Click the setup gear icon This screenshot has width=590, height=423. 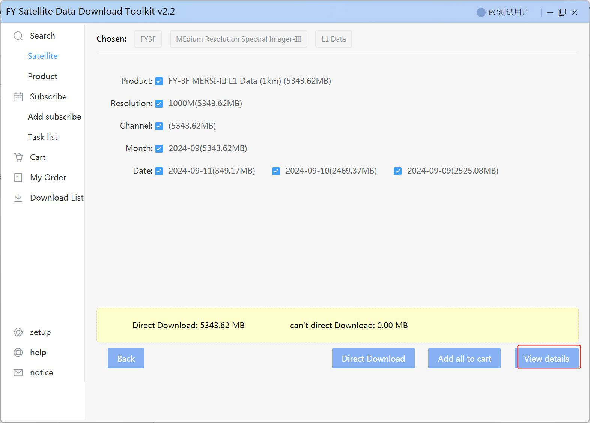click(x=18, y=332)
